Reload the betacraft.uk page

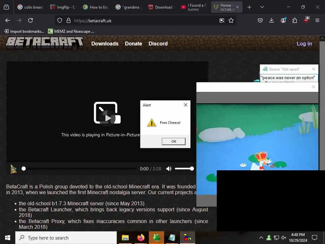[x=30, y=20]
